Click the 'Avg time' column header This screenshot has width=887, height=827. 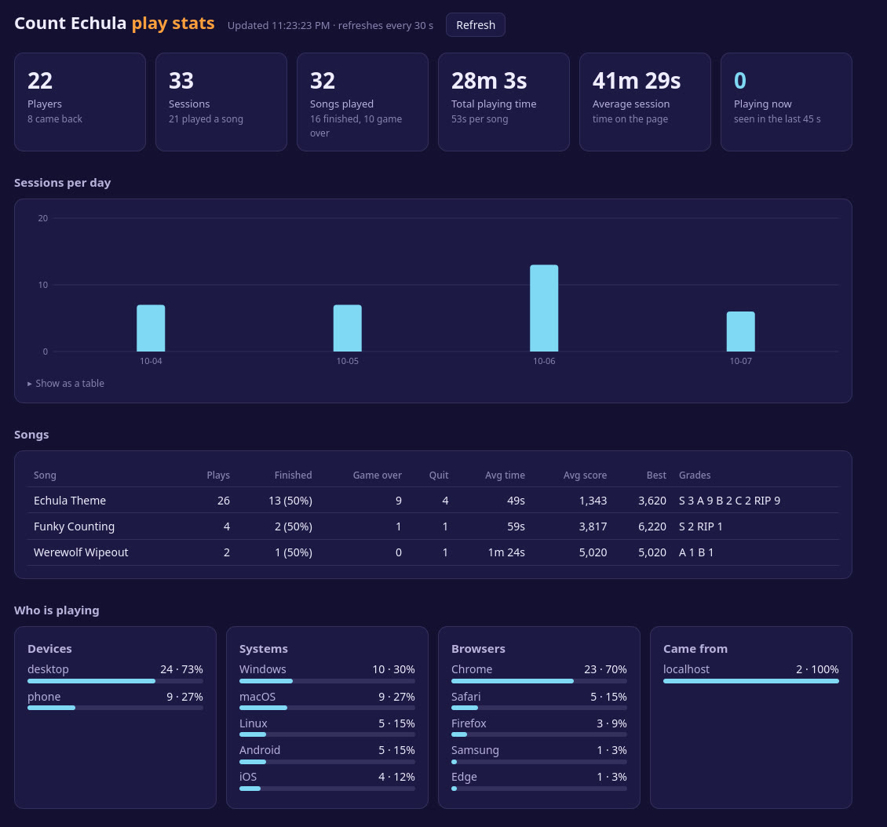coord(505,475)
